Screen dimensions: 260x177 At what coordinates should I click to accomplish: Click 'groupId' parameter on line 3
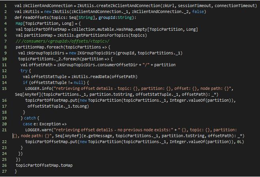click(107, 18)
